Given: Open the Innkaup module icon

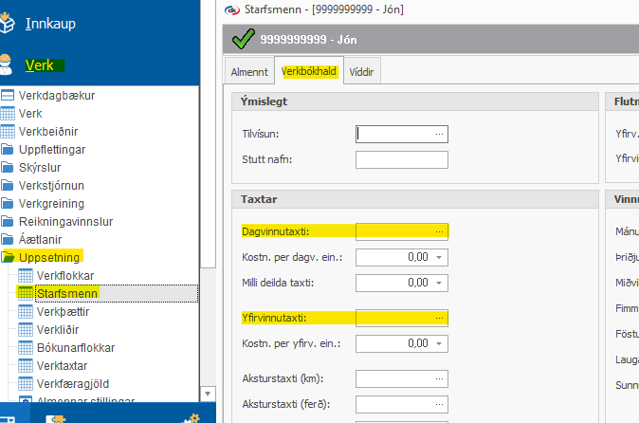Looking at the screenshot, I should [8, 23].
